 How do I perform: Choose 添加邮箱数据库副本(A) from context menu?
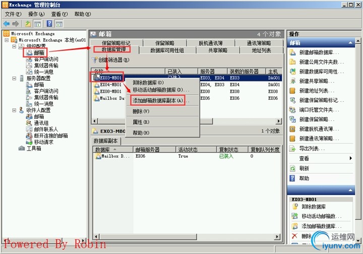(x=162, y=100)
